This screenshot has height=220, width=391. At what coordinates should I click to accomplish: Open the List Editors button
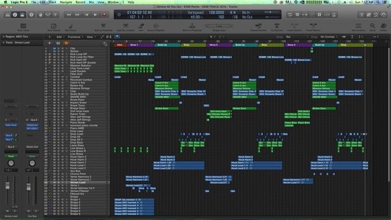click(361, 15)
